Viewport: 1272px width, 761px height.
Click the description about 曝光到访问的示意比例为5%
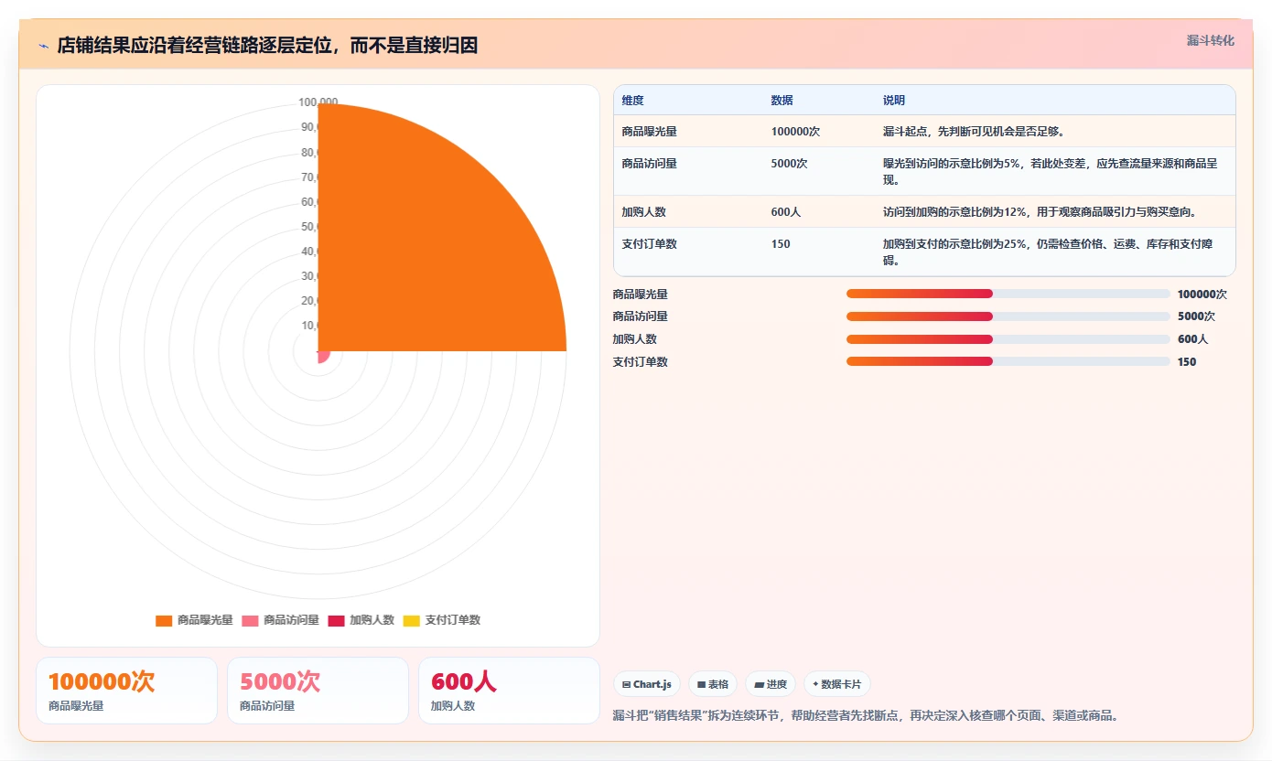(1051, 172)
